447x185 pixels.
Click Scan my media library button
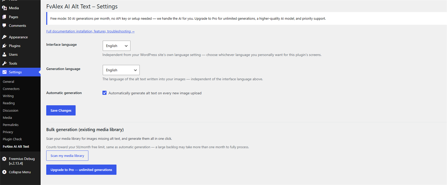pyautogui.click(x=67, y=156)
